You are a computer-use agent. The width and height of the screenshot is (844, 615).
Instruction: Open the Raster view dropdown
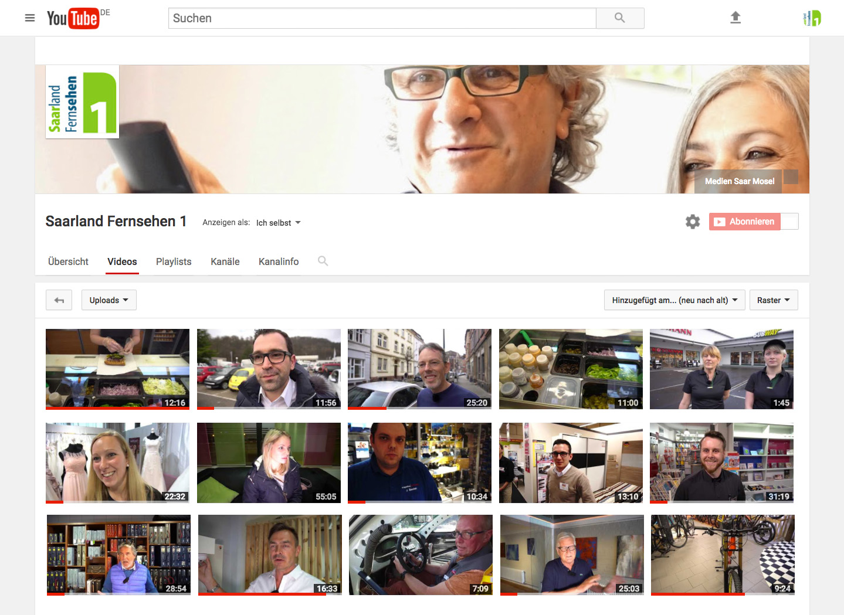(x=773, y=300)
